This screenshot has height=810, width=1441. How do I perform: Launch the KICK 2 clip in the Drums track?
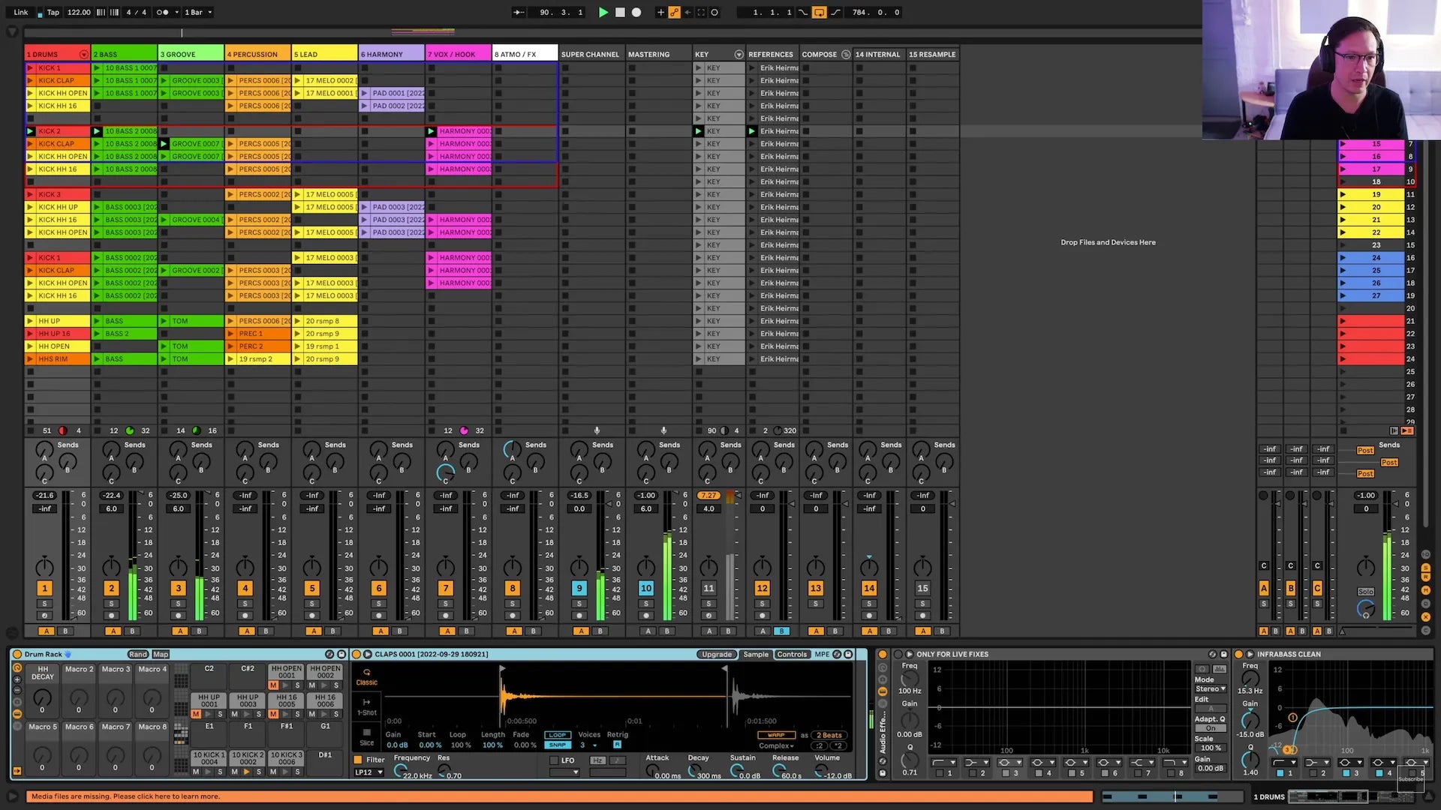click(x=32, y=130)
